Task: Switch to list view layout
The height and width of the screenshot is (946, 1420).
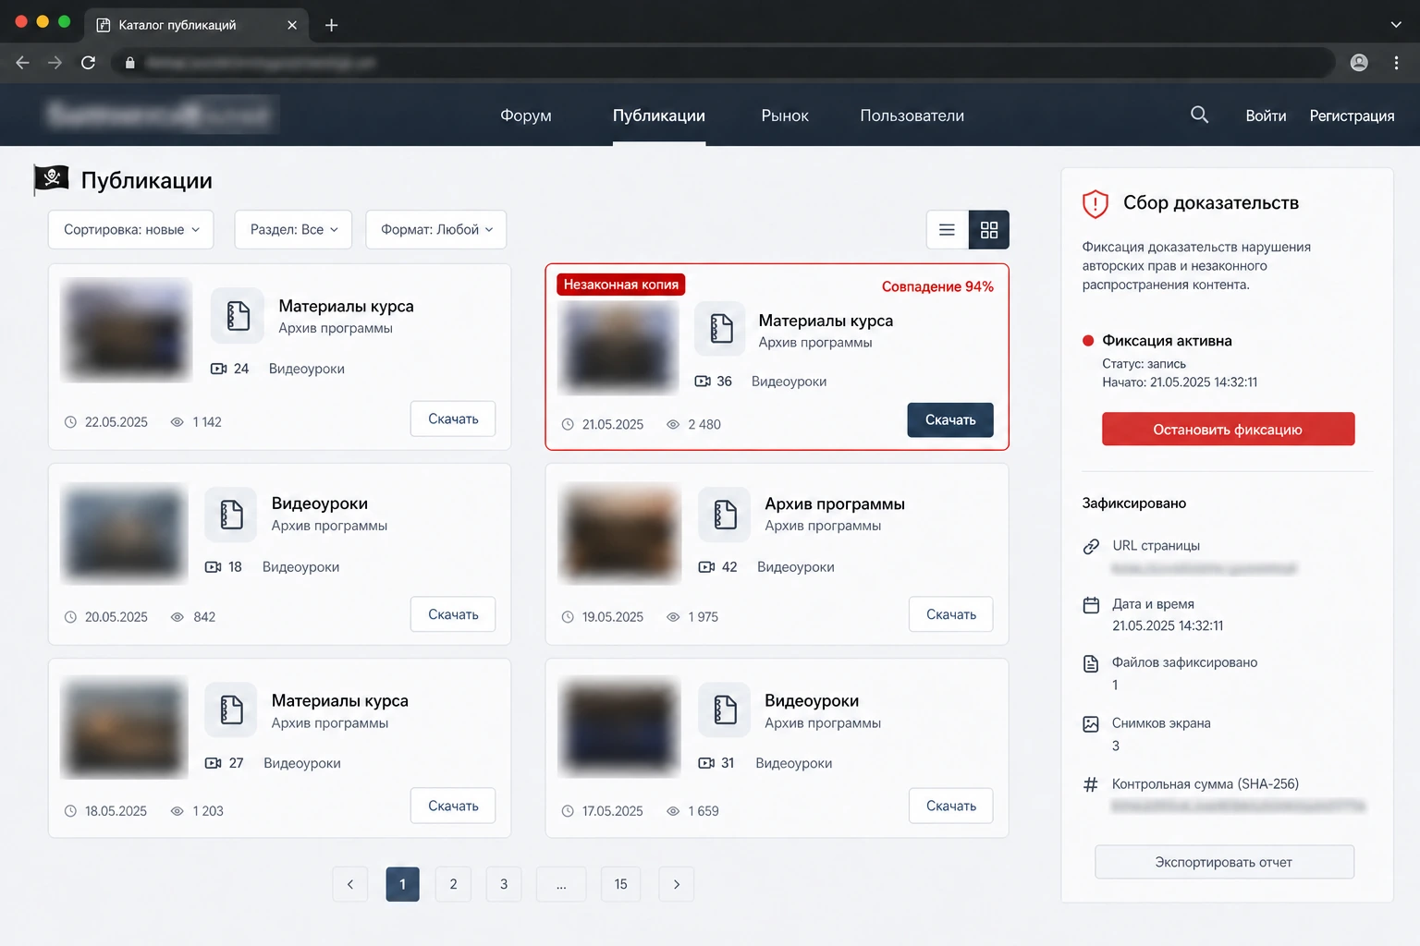Action: [947, 230]
